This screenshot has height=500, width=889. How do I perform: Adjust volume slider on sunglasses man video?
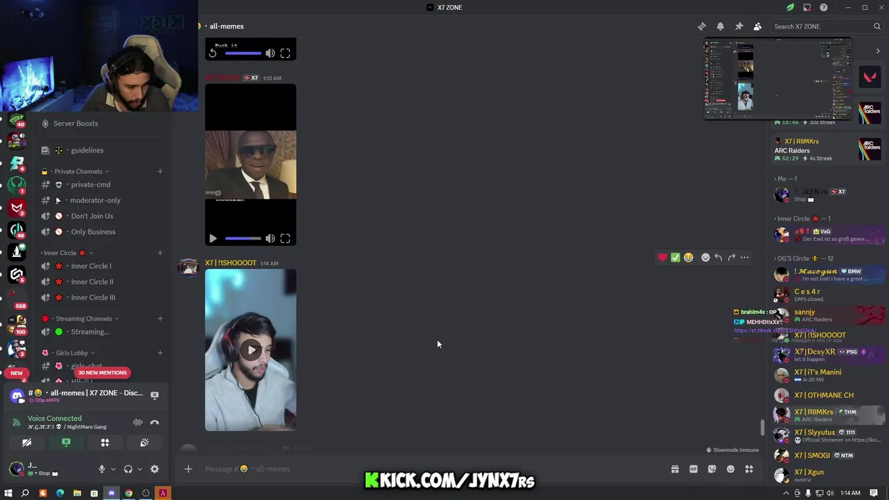tap(242, 239)
